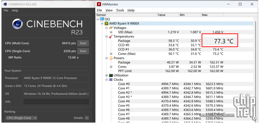
Task: Click the OS value field in Cinebench
Action: tap(56, 94)
